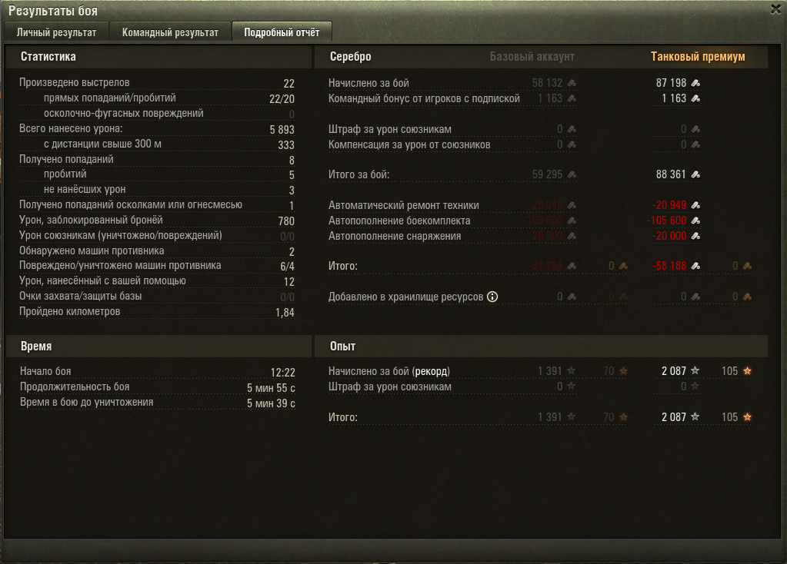The image size is (787, 564).
Task: Click the info icon next to resource storage
Action: (492, 297)
